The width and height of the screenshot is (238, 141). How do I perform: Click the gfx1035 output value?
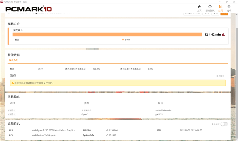(x=159, y=115)
